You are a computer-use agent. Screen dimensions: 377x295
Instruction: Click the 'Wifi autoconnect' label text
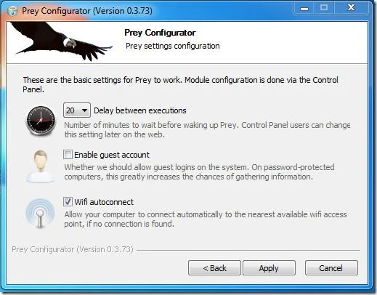point(104,202)
